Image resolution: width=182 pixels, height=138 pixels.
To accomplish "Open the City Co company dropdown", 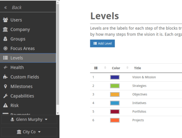I will pyautogui.click(x=29, y=132).
